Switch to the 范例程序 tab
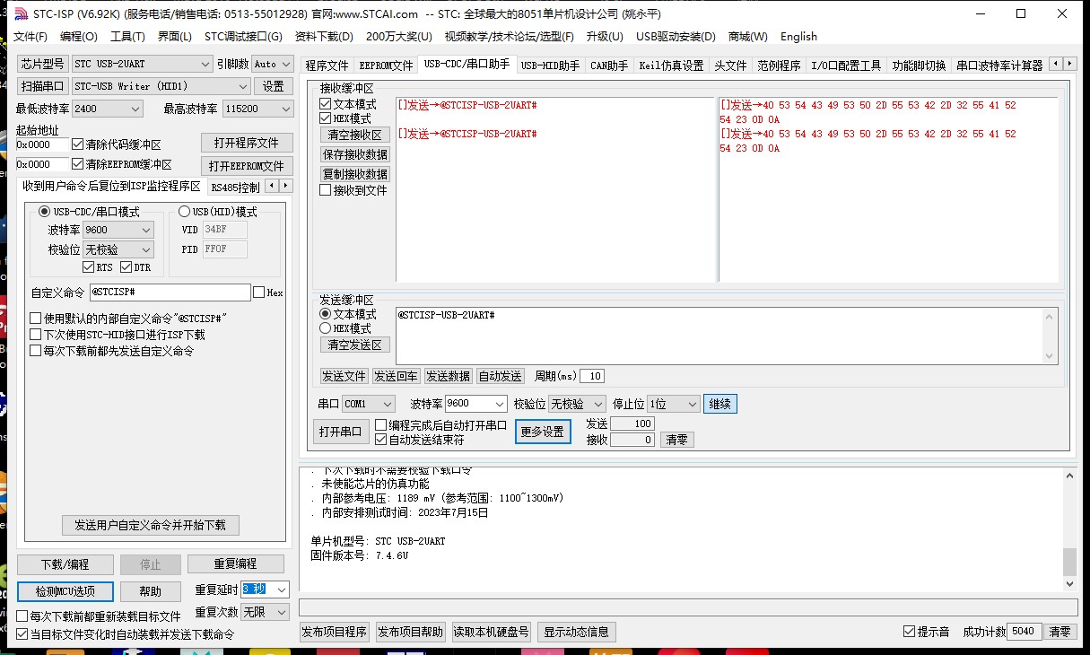Screen dimensions: 1090x655 (779, 65)
